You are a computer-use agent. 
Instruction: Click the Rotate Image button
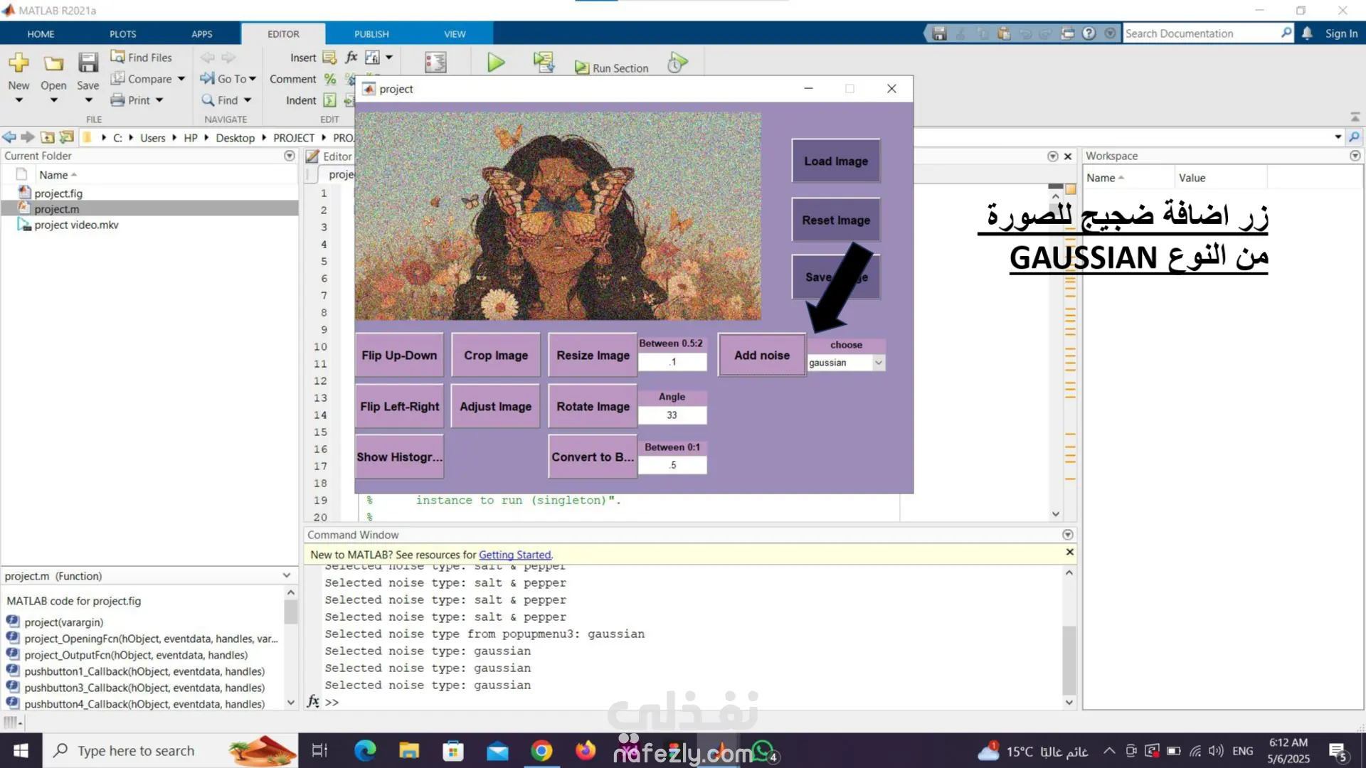593,406
